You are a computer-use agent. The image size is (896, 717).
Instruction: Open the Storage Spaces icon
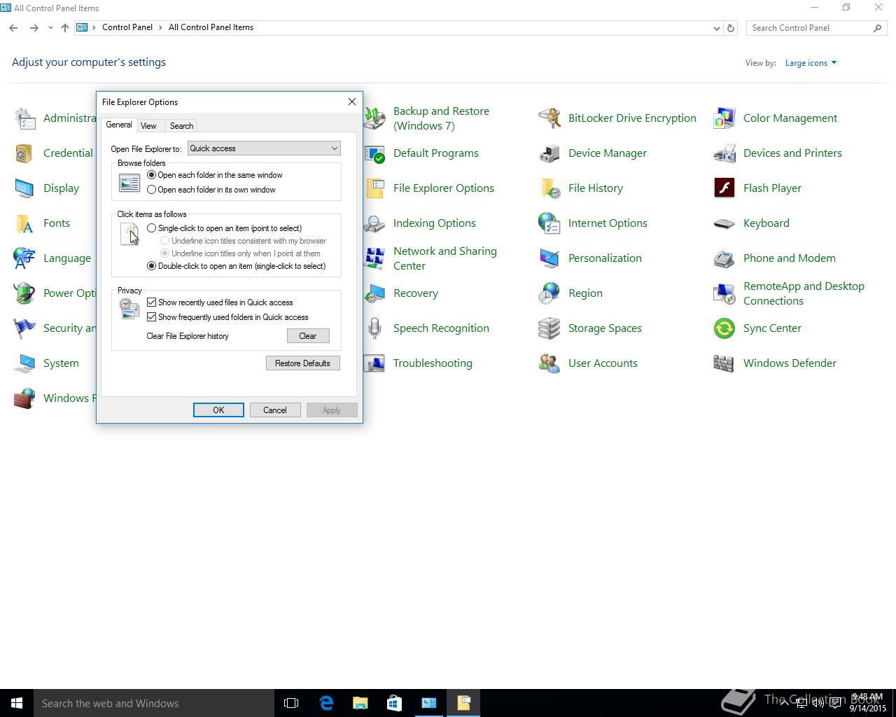click(549, 328)
